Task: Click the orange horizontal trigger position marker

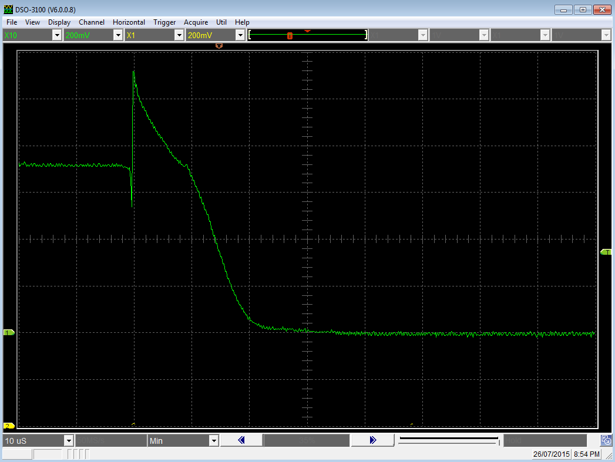Action: [219, 45]
